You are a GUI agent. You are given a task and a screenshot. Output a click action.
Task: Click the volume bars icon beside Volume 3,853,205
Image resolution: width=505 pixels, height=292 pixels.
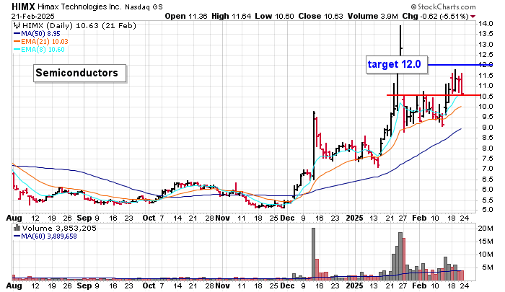coord(17,228)
